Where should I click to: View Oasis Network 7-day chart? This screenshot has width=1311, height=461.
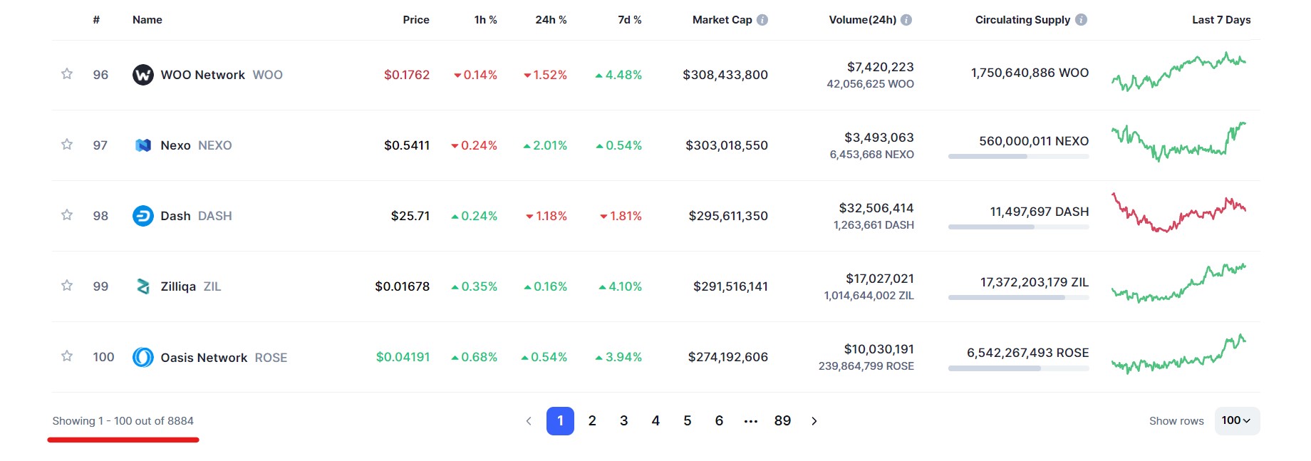pyautogui.click(x=1178, y=353)
